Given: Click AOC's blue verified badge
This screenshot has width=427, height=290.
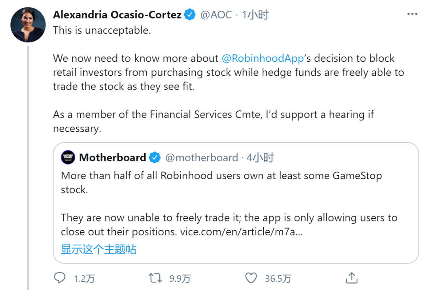Looking at the screenshot, I should click(x=190, y=15).
